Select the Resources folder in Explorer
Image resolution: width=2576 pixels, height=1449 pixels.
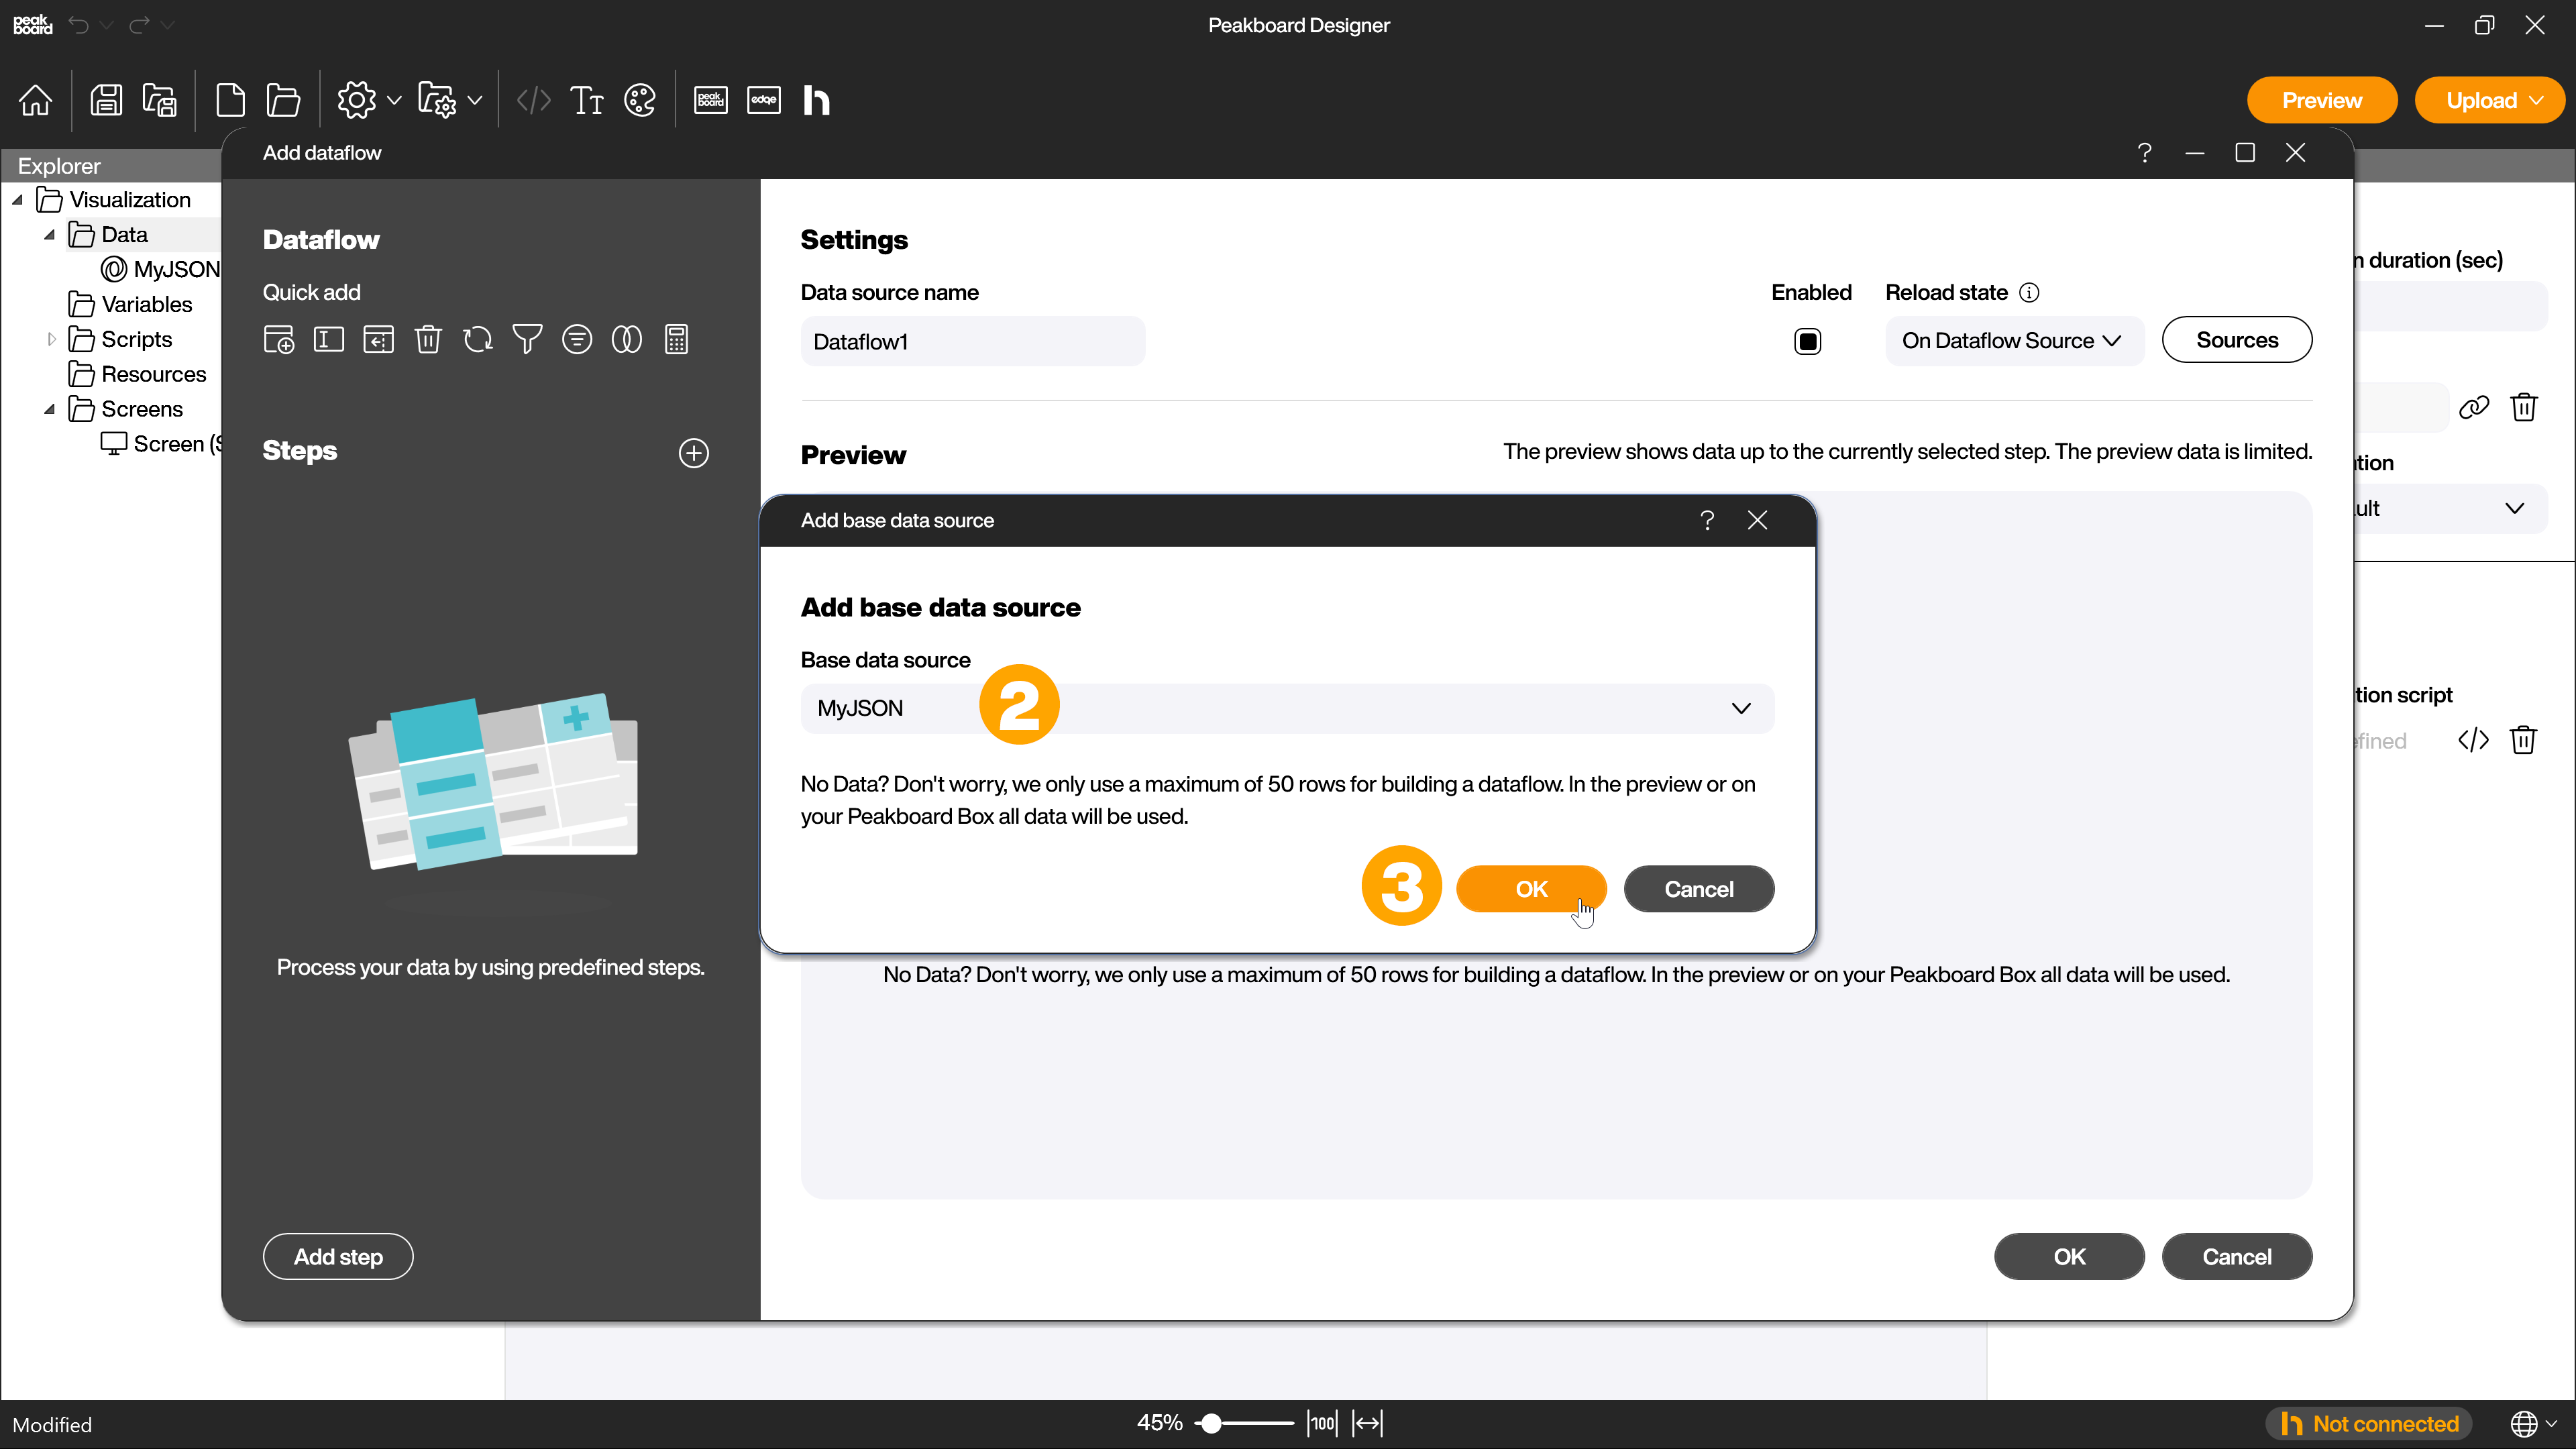coord(137,374)
